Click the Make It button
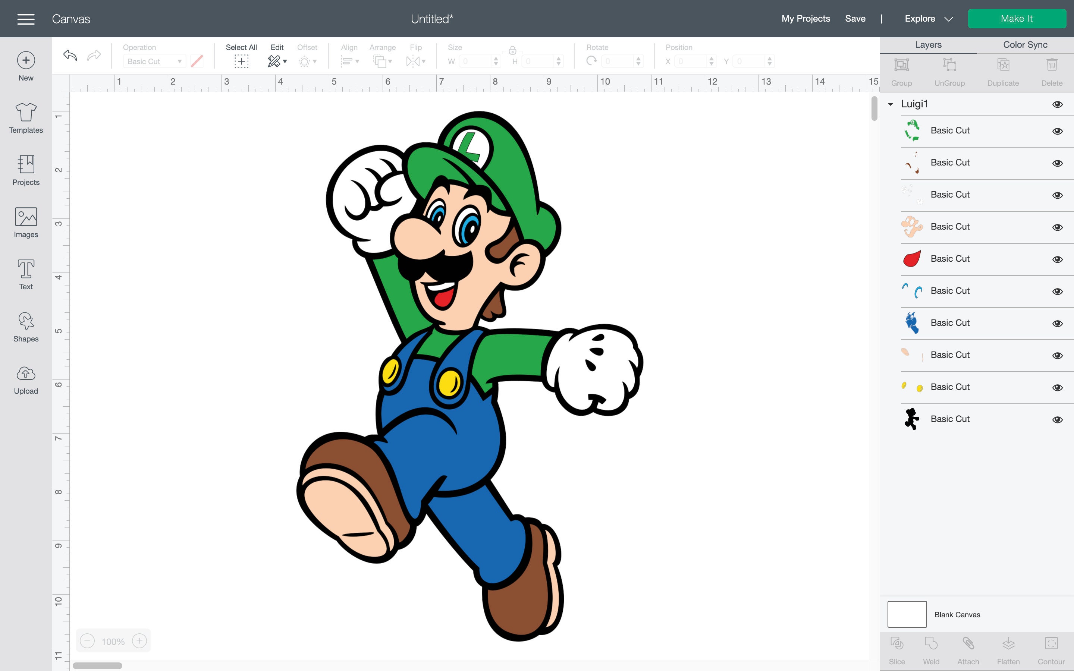This screenshot has width=1074, height=671. tap(1017, 19)
